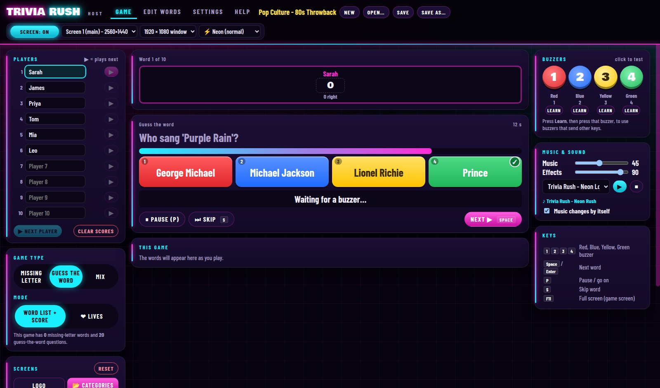
Task: Reset the screens with Reset button
Action: [106, 369]
